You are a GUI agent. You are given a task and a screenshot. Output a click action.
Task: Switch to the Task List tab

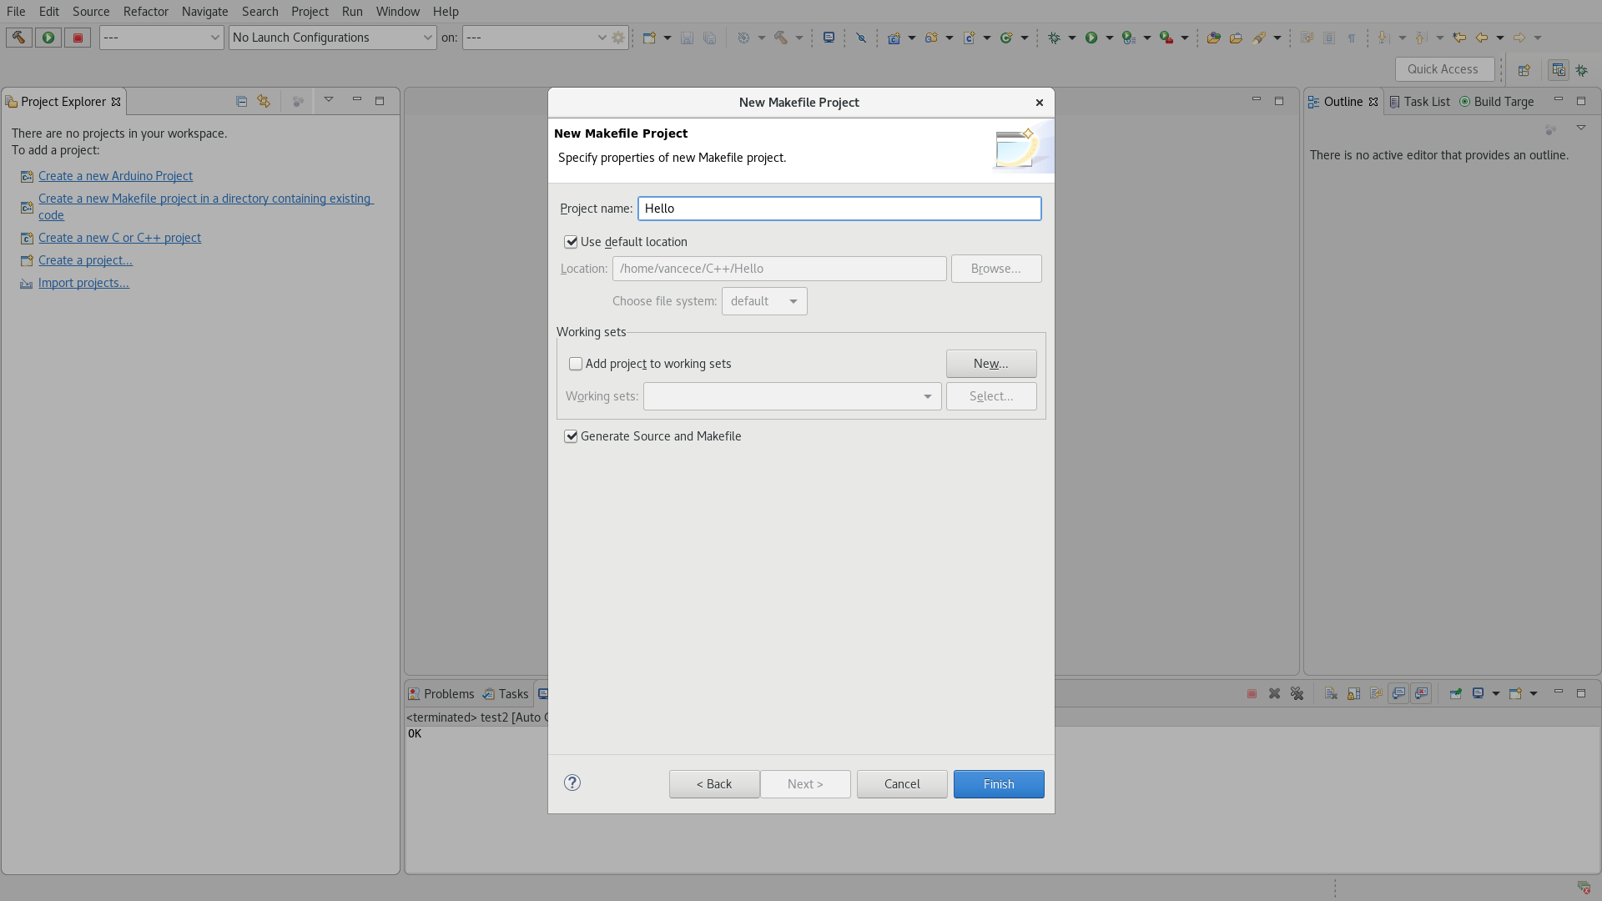tap(1419, 102)
